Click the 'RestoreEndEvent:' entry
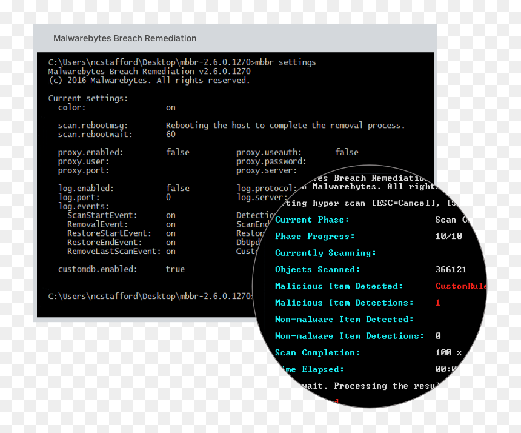The image size is (521, 433). tap(104, 243)
